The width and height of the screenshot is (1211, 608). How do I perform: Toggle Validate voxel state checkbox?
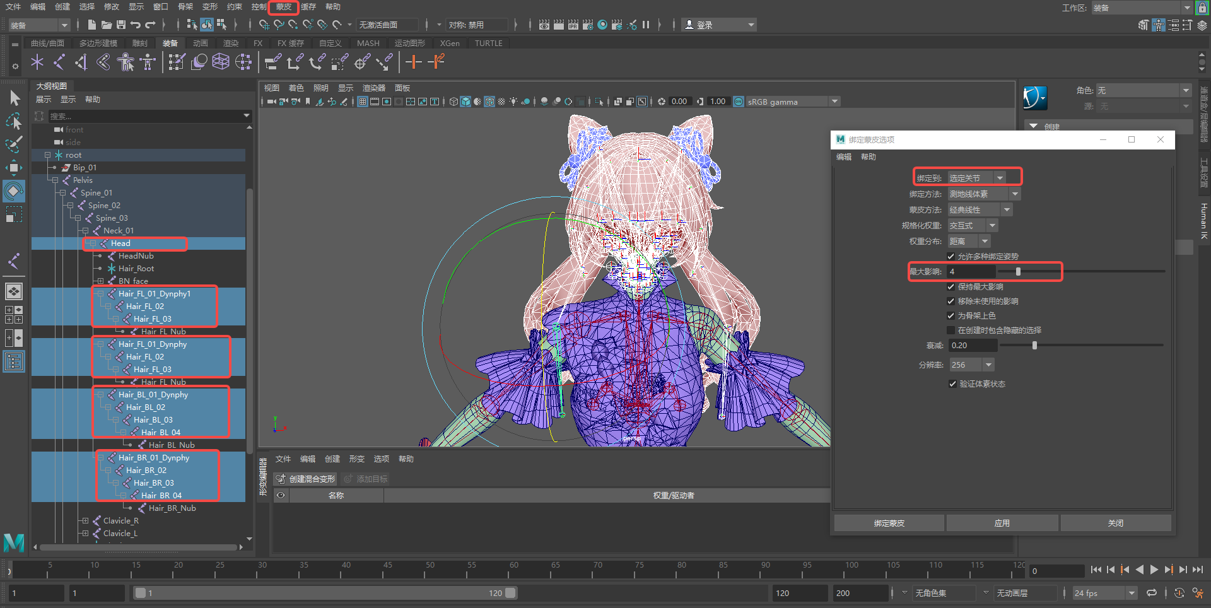952,383
